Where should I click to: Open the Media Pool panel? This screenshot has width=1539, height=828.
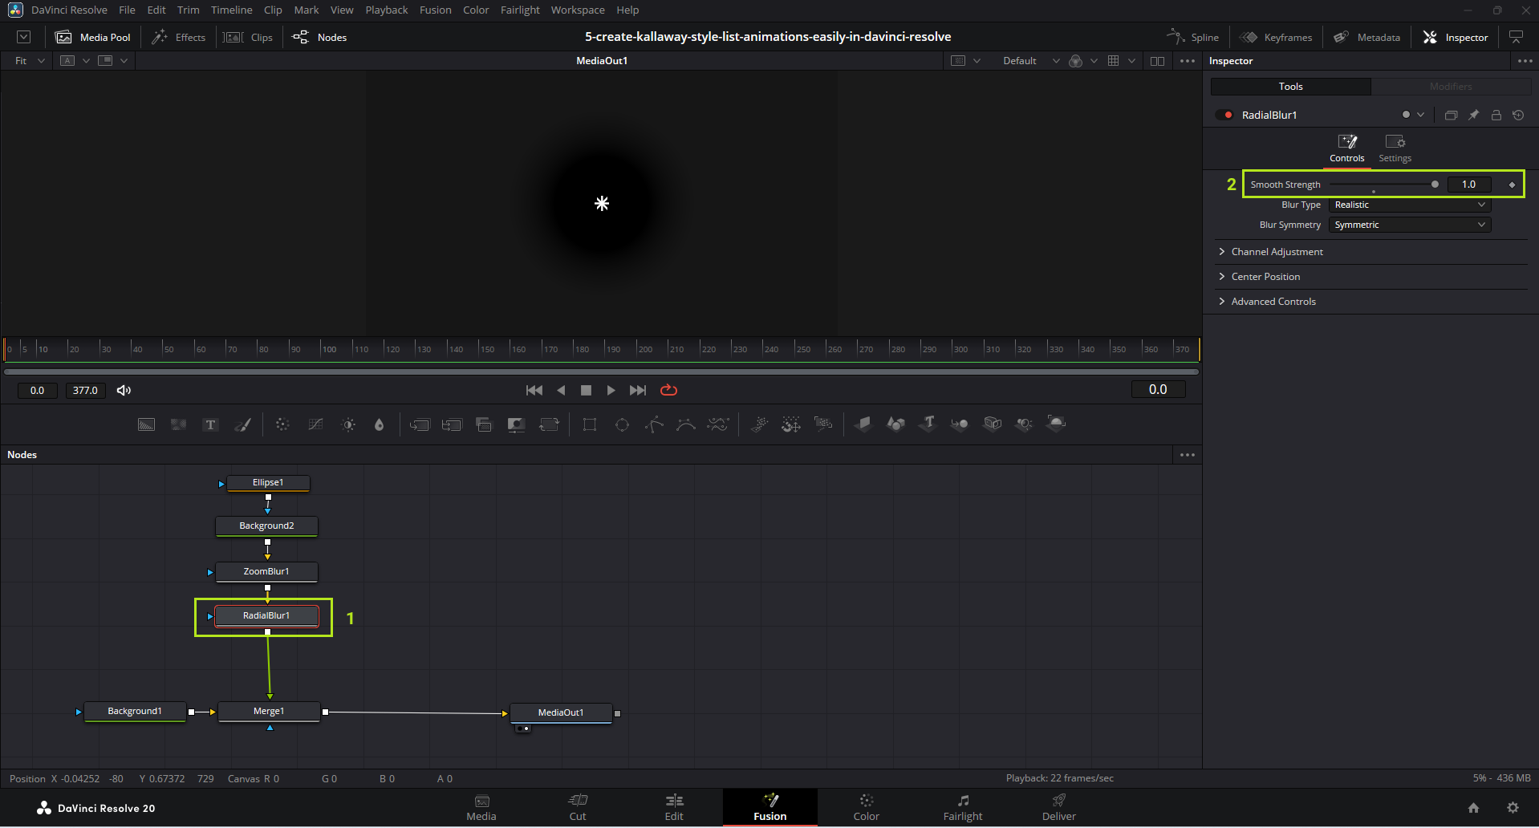coord(93,37)
